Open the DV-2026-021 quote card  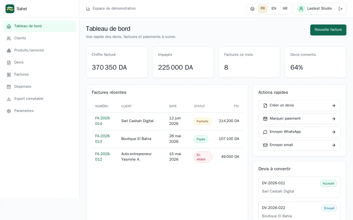[x=299, y=187]
